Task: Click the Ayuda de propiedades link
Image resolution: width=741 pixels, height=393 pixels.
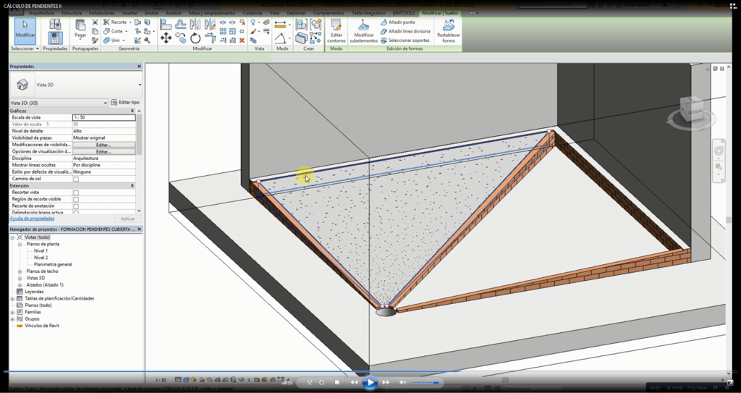Action: point(32,218)
